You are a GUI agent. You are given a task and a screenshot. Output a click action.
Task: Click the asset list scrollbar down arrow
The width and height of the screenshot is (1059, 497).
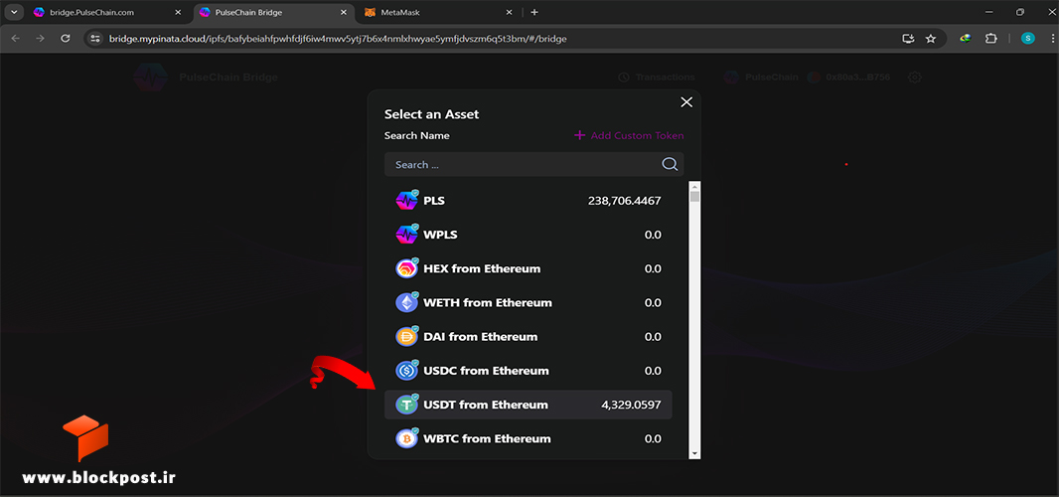[694, 453]
